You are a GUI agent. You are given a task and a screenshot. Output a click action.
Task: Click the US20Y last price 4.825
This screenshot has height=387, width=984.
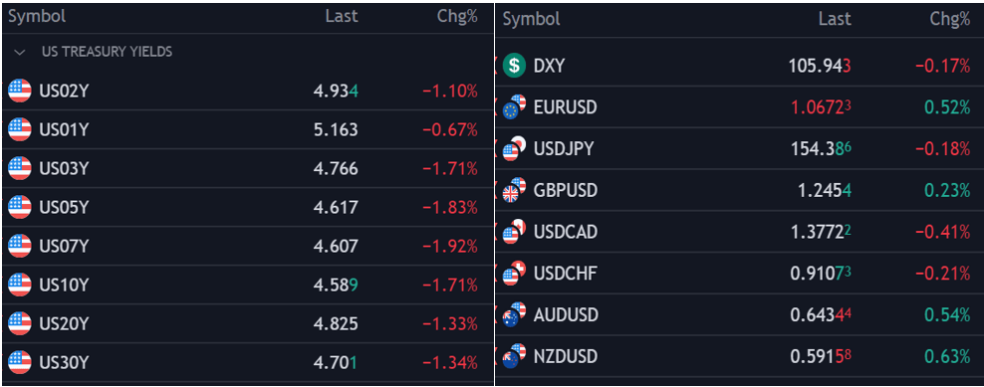(336, 323)
